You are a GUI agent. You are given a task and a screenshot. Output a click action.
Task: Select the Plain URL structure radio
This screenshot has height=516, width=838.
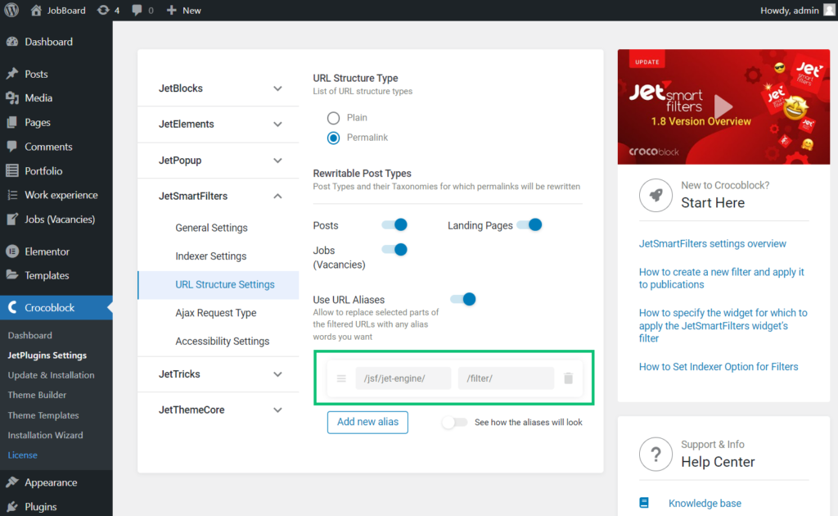click(334, 118)
